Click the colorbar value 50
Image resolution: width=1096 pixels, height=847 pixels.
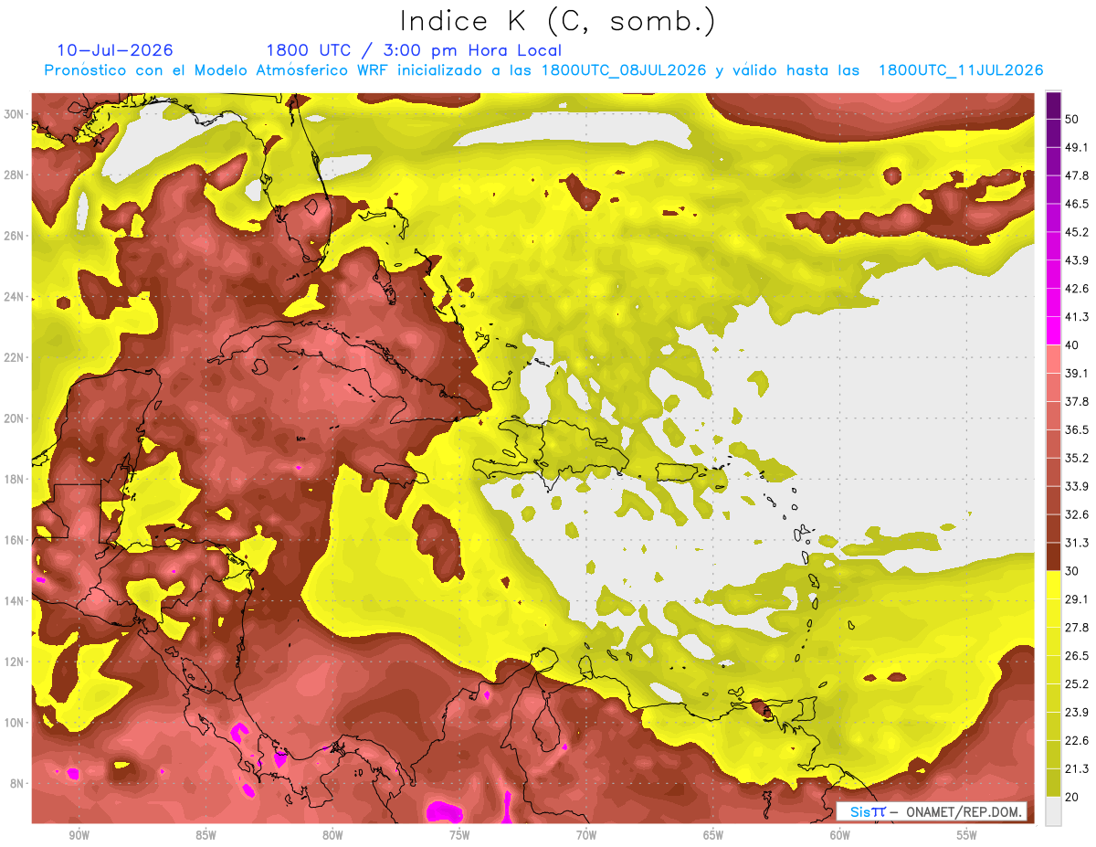point(1073,119)
